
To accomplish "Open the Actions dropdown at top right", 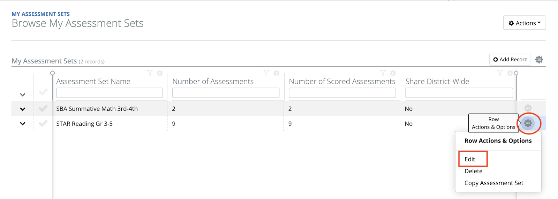I will pyautogui.click(x=525, y=23).
